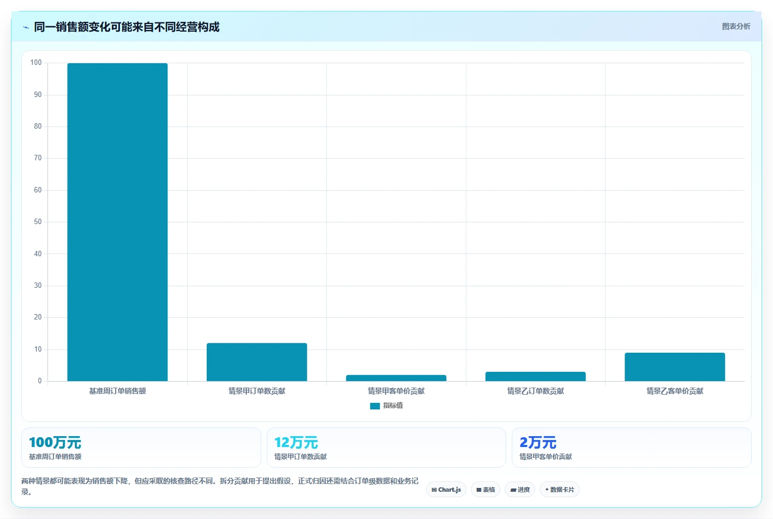Click the 情景乙订单数贡献 axis label
773x519 pixels.
click(x=536, y=391)
